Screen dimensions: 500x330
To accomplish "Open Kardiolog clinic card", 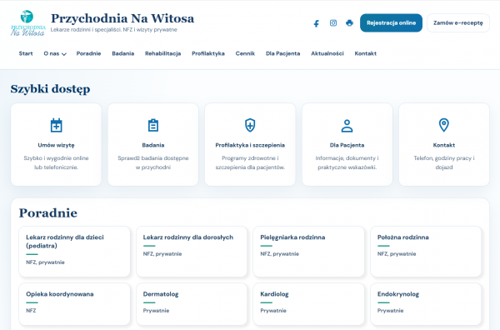I will [x=308, y=304].
